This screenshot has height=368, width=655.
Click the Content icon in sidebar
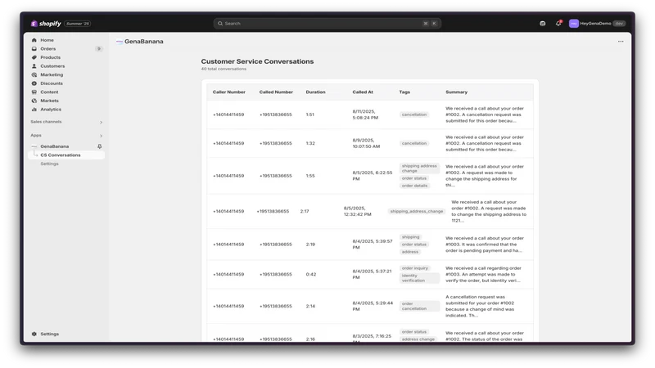(x=34, y=92)
